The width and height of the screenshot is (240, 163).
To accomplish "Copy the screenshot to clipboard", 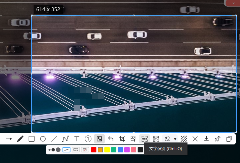I will click(229, 139).
